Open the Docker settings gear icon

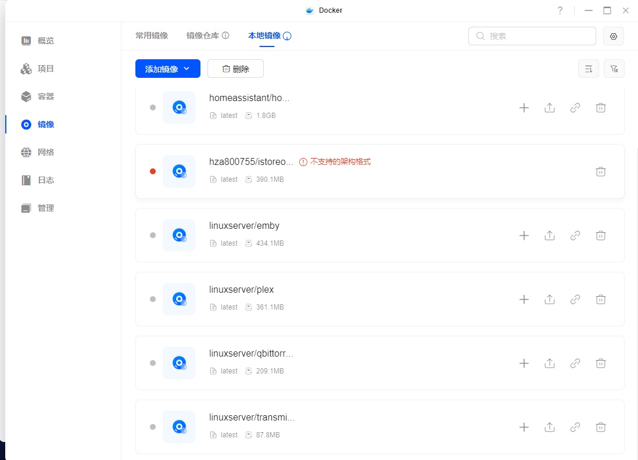point(614,36)
